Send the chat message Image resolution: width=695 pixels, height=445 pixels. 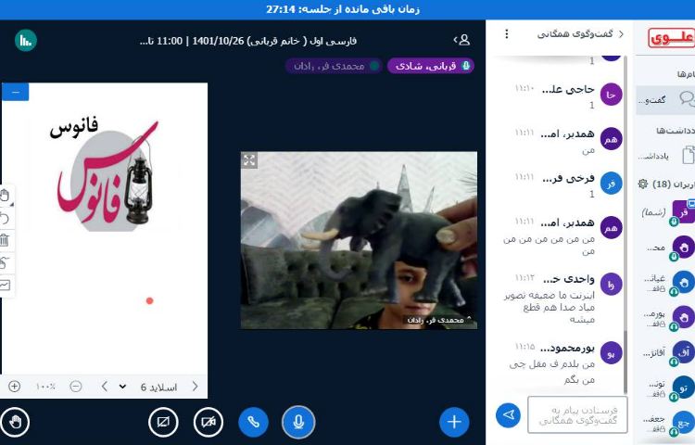(x=509, y=415)
